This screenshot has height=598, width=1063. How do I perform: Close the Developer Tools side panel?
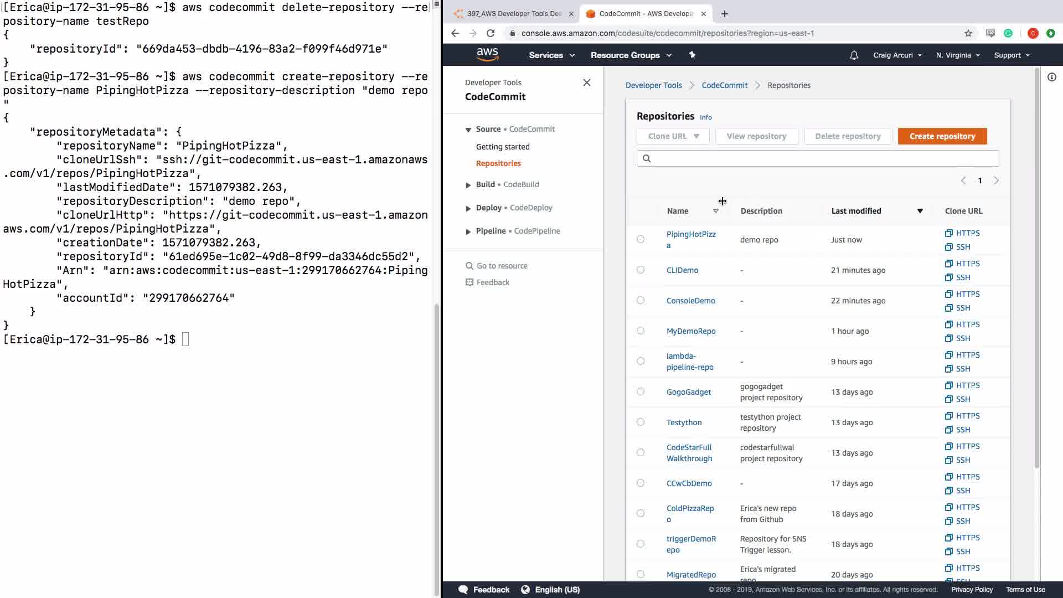pos(587,83)
